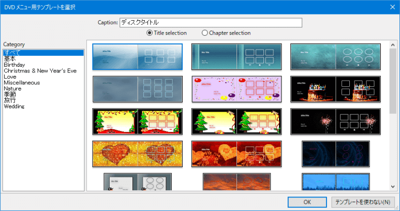Select the blue wave template thumbnail
Image resolution: width=400 pixels, height=211 pixels.
137,56
